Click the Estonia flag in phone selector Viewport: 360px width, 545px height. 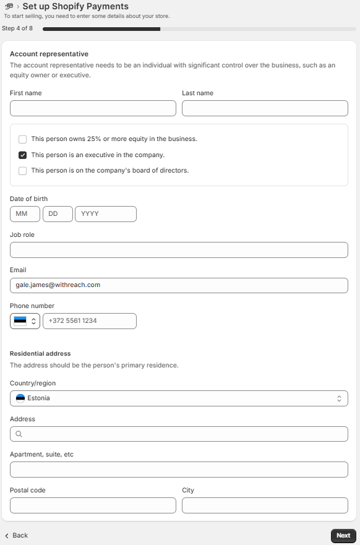click(x=20, y=321)
